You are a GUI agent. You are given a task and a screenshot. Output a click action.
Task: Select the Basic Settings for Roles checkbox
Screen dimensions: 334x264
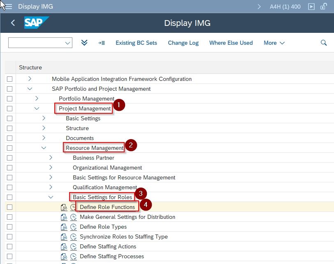(x=9, y=197)
